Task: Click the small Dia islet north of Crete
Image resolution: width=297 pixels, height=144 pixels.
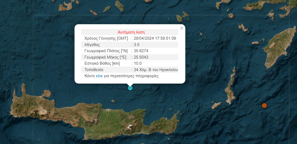Action: pyautogui.click(x=113, y=101)
